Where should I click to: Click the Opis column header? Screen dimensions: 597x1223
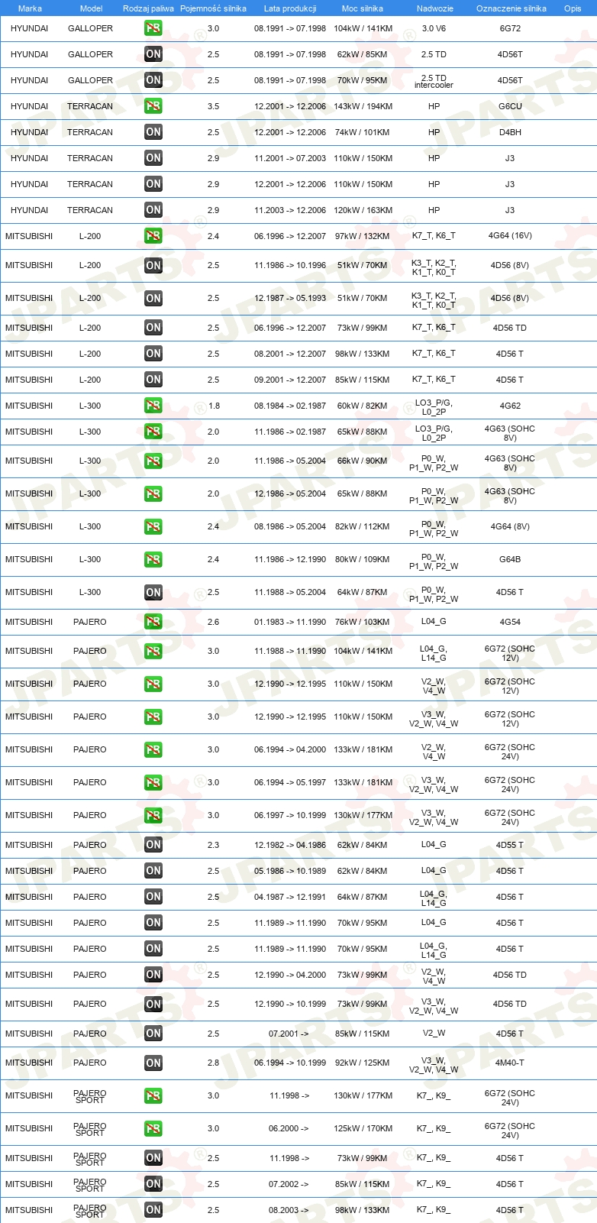coord(573,8)
